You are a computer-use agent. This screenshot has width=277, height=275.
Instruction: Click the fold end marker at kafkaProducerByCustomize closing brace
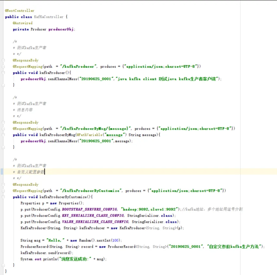tap(3, 265)
